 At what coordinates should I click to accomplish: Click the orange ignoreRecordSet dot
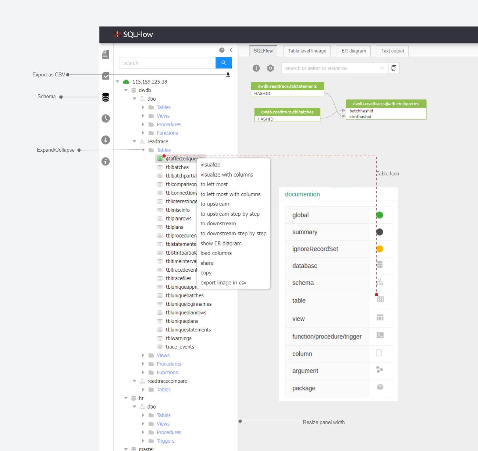(379, 249)
